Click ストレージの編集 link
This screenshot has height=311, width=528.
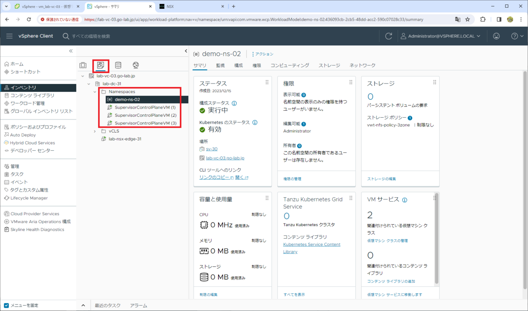pyautogui.click(x=381, y=179)
